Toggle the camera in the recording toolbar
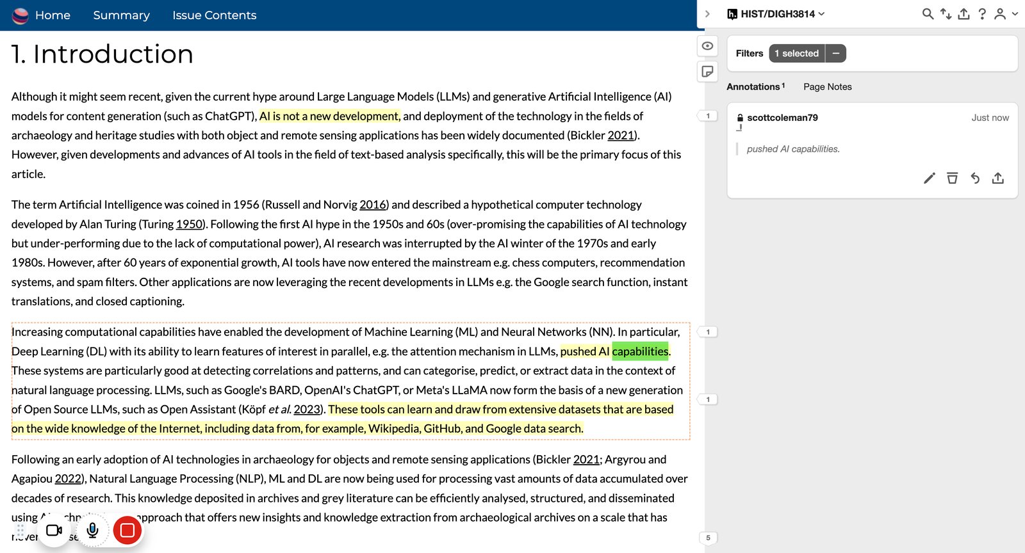Image resolution: width=1025 pixels, height=553 pixels. (x=54, y=530)
